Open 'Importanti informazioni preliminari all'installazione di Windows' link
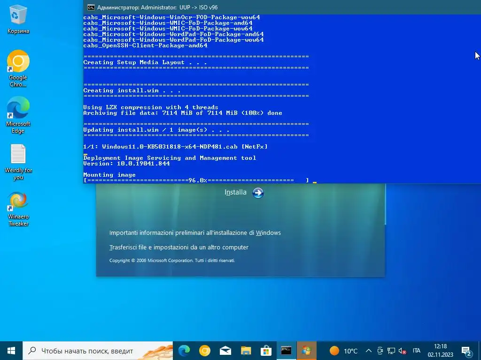 [195, 232]
